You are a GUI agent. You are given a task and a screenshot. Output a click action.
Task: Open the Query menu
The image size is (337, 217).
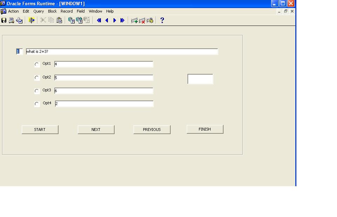pyautogui.click(x=39, y=11)
